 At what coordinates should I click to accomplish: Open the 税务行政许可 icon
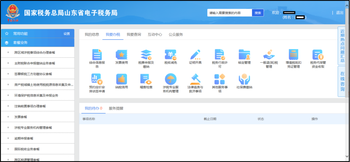tap(220, 55)
